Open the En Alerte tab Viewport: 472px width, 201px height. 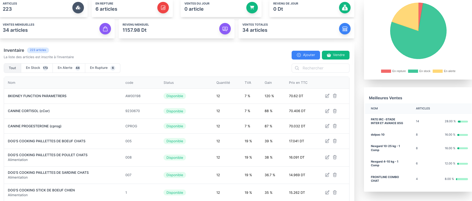pos(69,68)
